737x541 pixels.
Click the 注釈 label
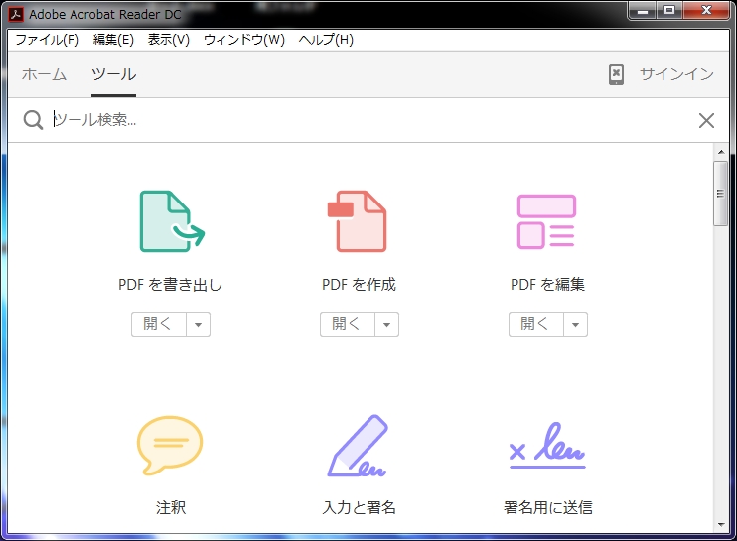pyautogui.click(x=171, y=507)
